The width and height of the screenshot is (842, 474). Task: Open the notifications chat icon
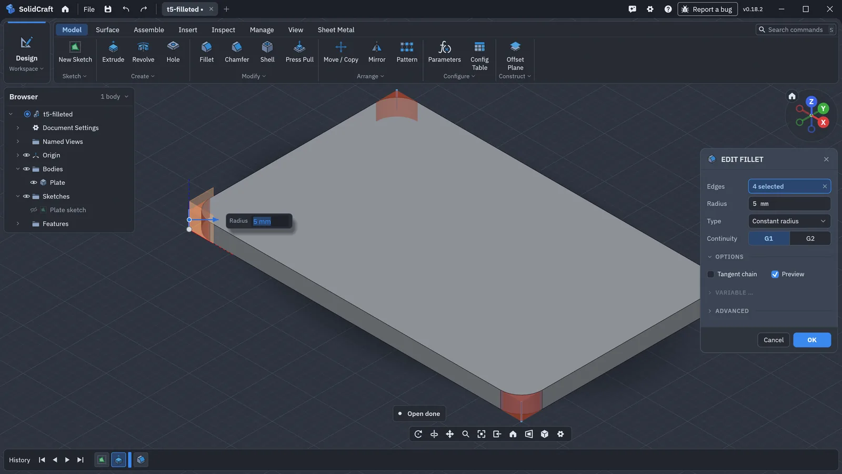tap(633, 9)
